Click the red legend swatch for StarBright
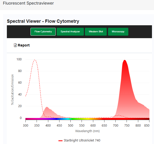The image size is (154, 144). click(x=60, y=140)
